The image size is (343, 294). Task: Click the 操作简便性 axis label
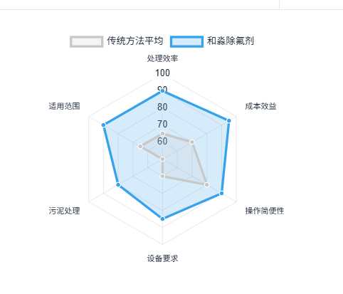pos(265,211)
